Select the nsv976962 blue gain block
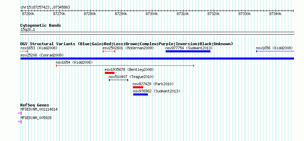 tap(141, 94)
